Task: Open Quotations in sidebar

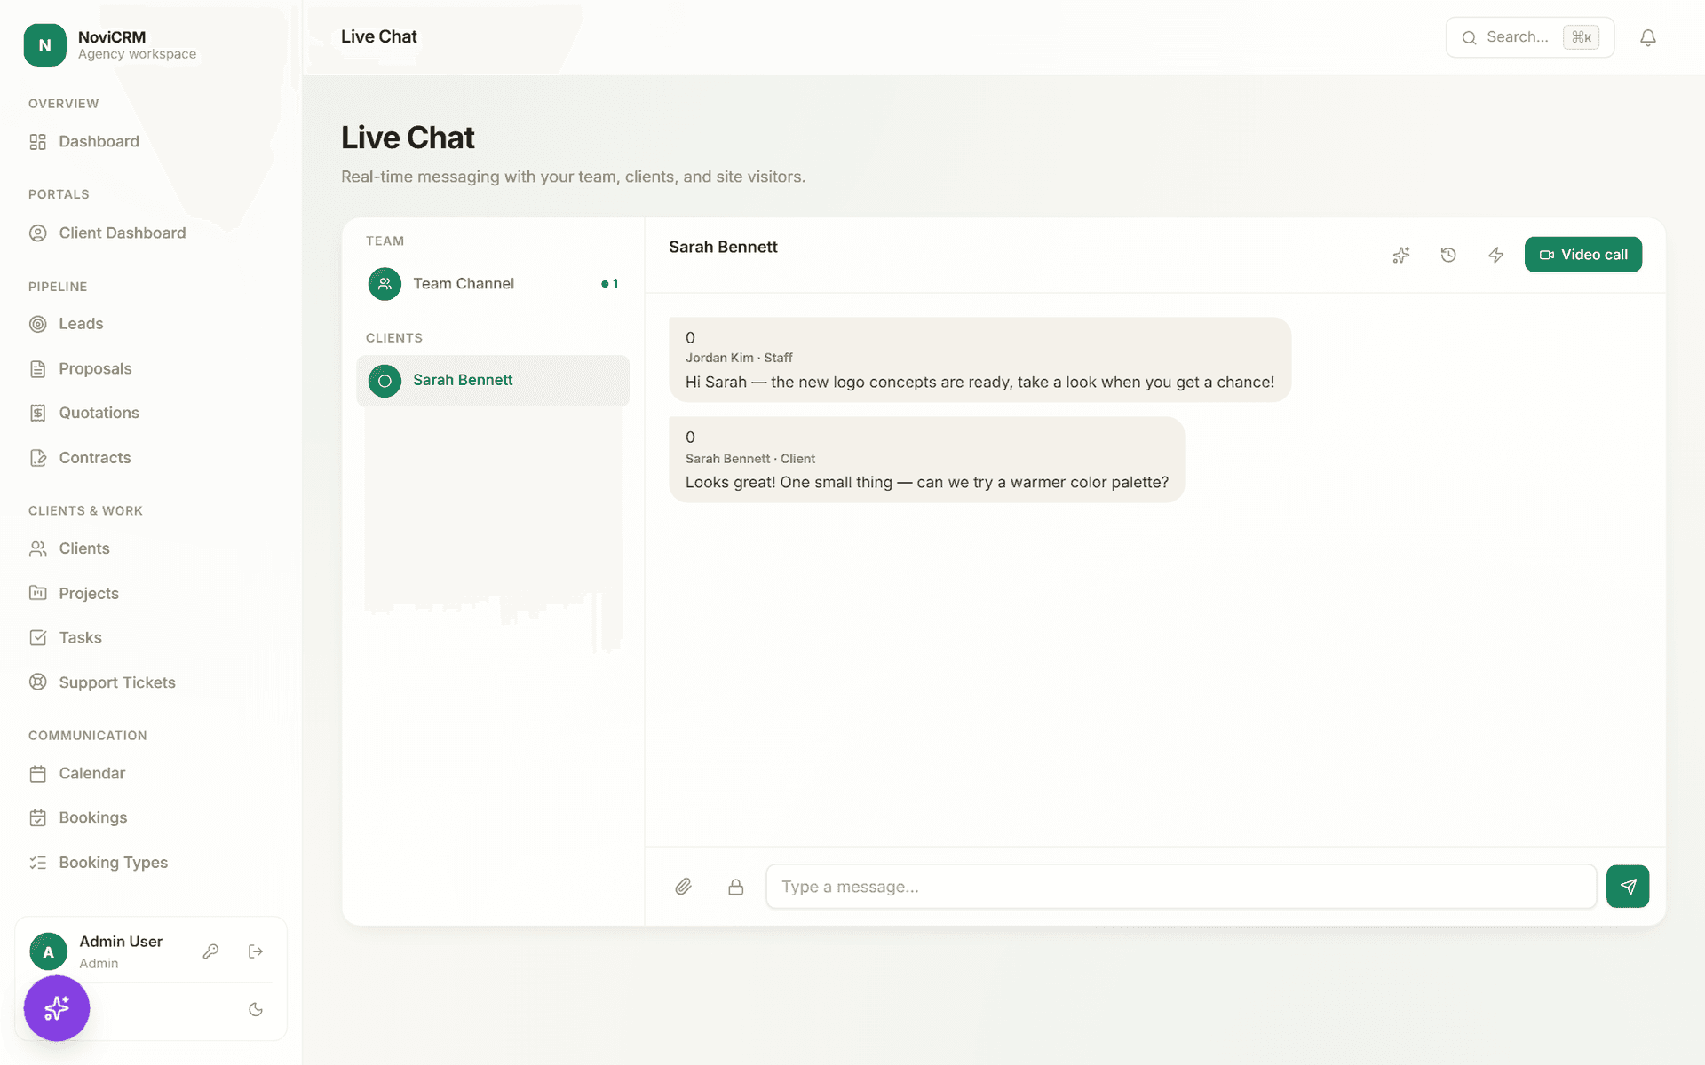Action: [99, 413]
